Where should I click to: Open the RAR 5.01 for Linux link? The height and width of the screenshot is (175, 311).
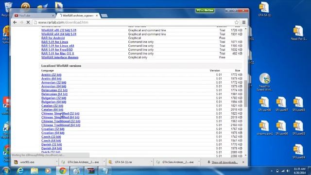[x=54, y=42]
